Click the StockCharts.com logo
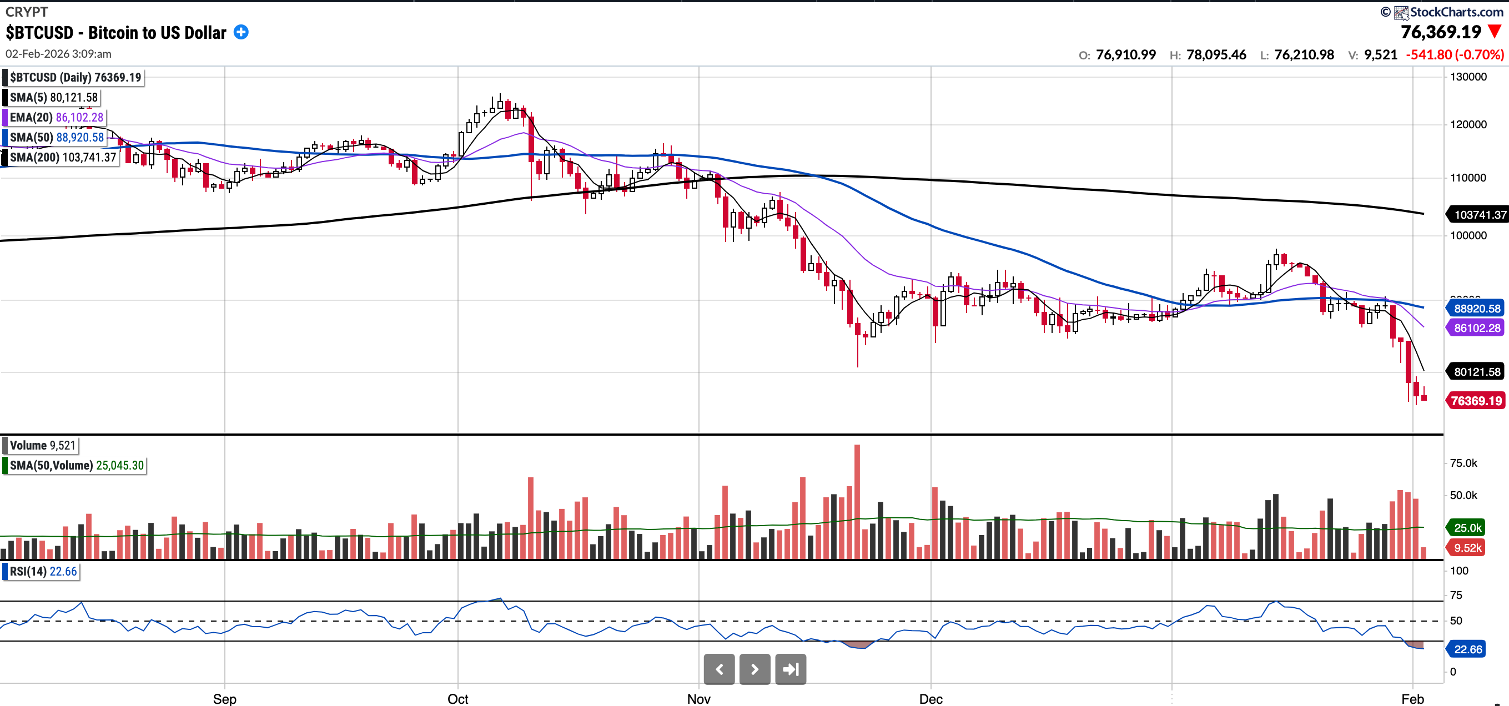This screenshot has height=706, width=1509. tap(1448, 12)
